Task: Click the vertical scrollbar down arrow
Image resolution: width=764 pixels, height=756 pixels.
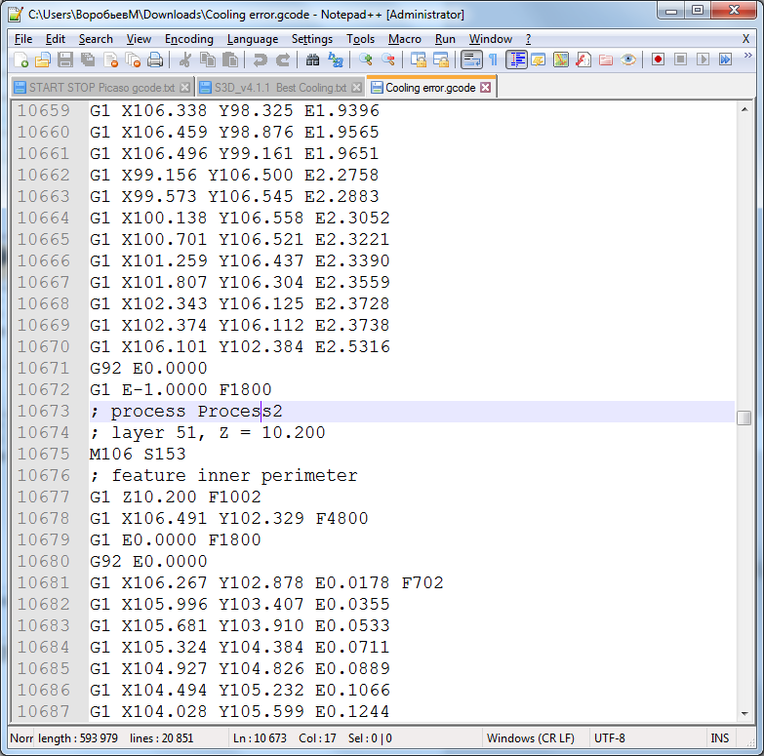Action: click(744, 714)
